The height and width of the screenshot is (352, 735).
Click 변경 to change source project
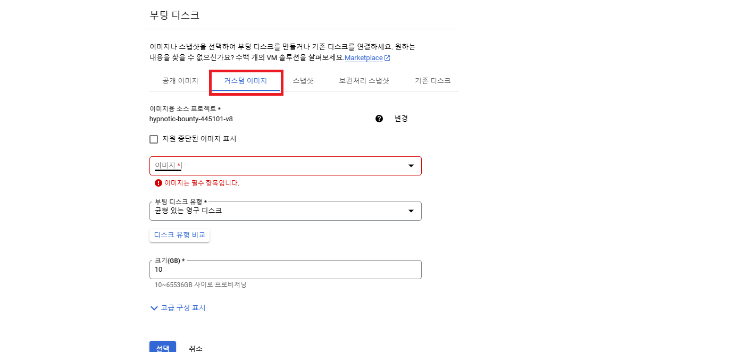(401, 119)
